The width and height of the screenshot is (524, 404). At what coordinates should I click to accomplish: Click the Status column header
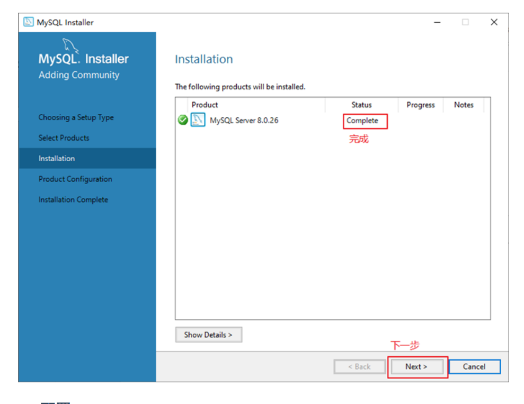tap(361, 105)
